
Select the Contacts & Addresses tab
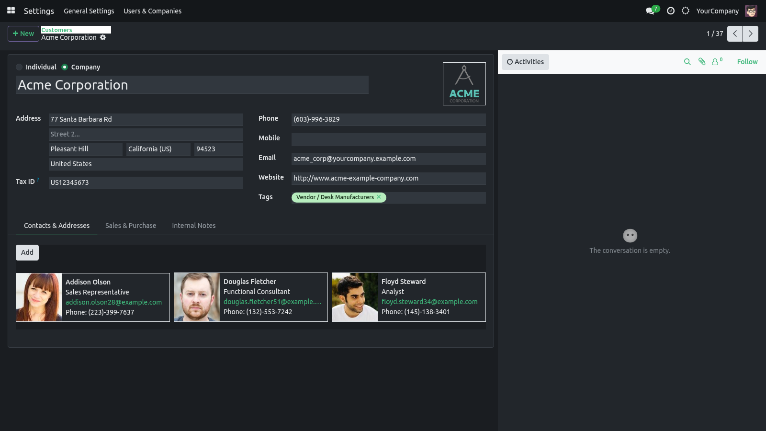point(56,226)
